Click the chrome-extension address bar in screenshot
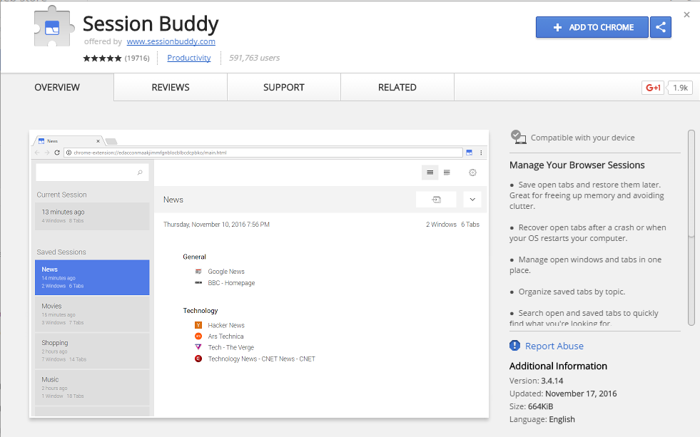This screenshot has width=700, height=437. (263, 153)
